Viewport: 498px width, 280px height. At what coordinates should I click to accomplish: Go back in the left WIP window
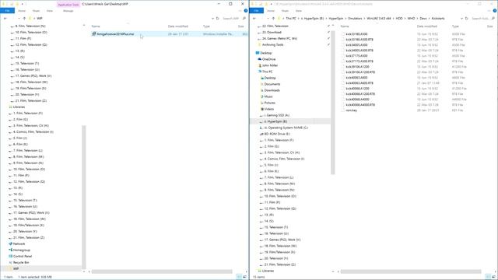[5, 19]
